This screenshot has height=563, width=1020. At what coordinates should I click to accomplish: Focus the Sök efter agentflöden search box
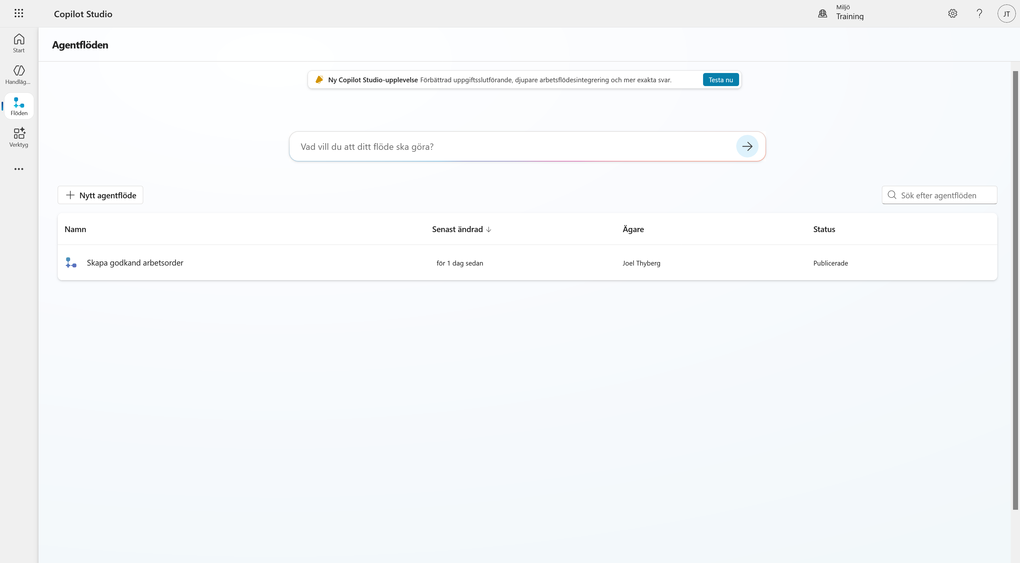tap(939, 195)
